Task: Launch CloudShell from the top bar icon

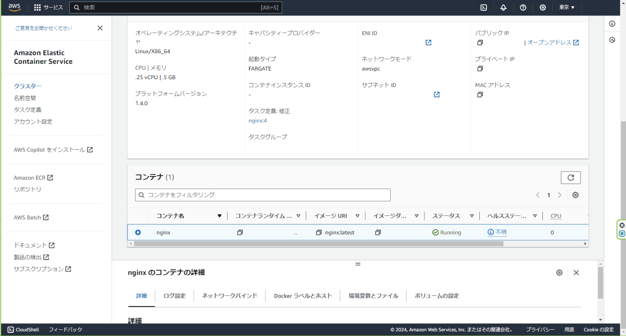Action: coord(484,8)
